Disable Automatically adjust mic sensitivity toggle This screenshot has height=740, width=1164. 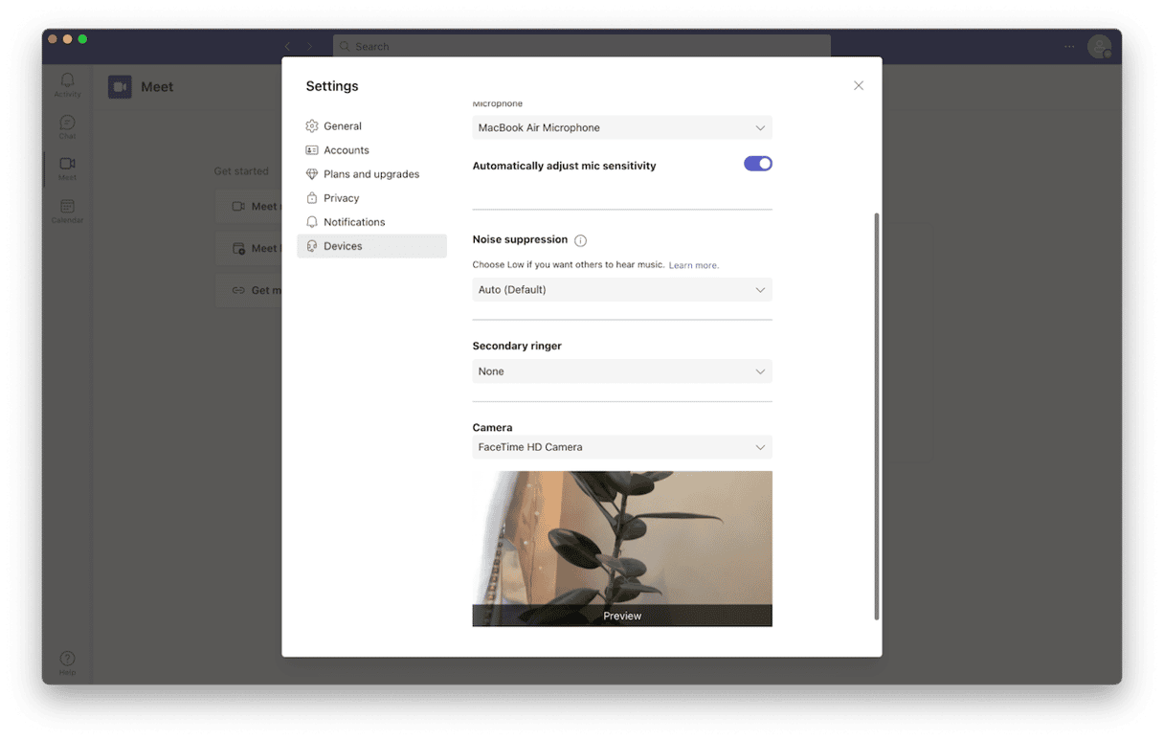pos(757,164)
